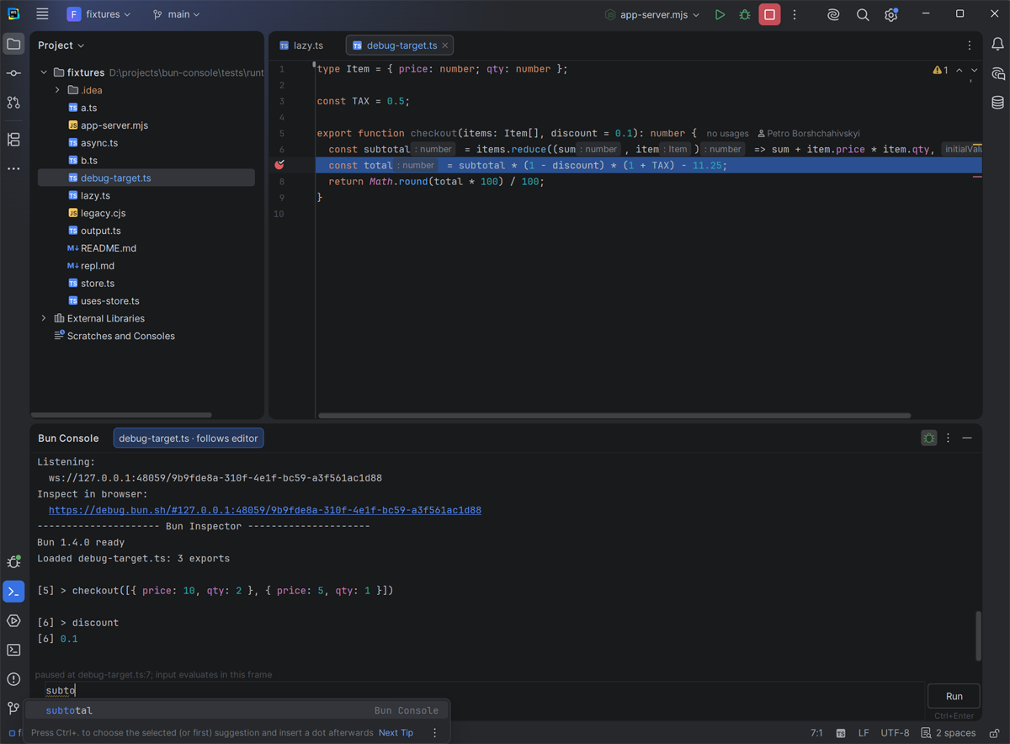This screenshot has width=1010, height=744.
Task: Open editor tabs options menu
Action: (x=970, y=45)
